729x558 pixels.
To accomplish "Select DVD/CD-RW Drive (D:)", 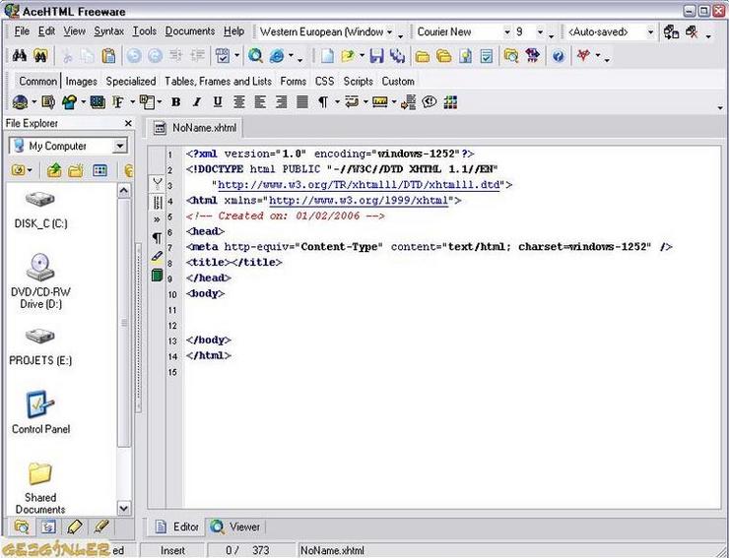I will pyautogui.click(x=40, y=281).
